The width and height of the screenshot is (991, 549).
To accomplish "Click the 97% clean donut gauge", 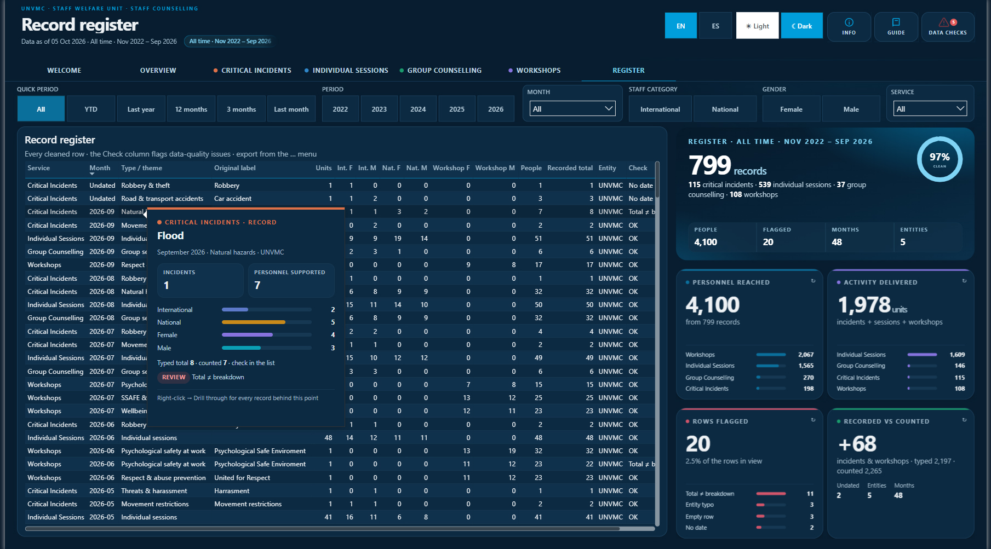I will [940, 159].
